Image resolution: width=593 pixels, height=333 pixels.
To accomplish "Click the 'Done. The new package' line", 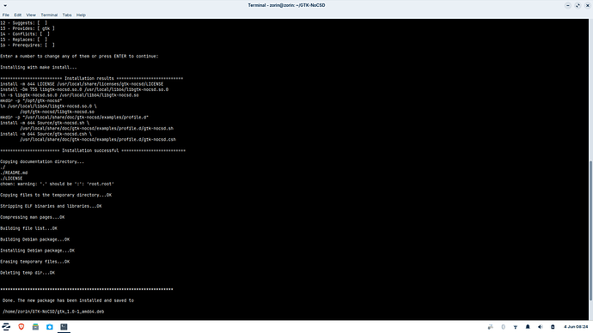I will [x=68, y=300].
